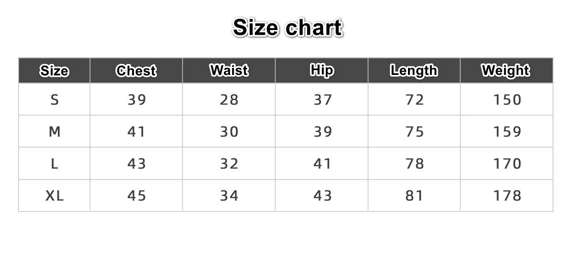Select the Length column header
574x262 pixels.
[414, 71]
